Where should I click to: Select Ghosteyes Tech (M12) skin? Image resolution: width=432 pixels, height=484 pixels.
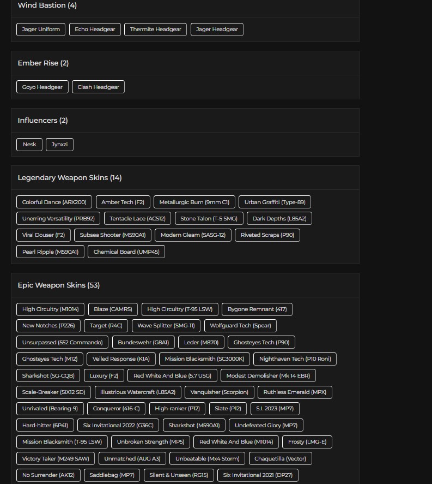pos(50,359)
